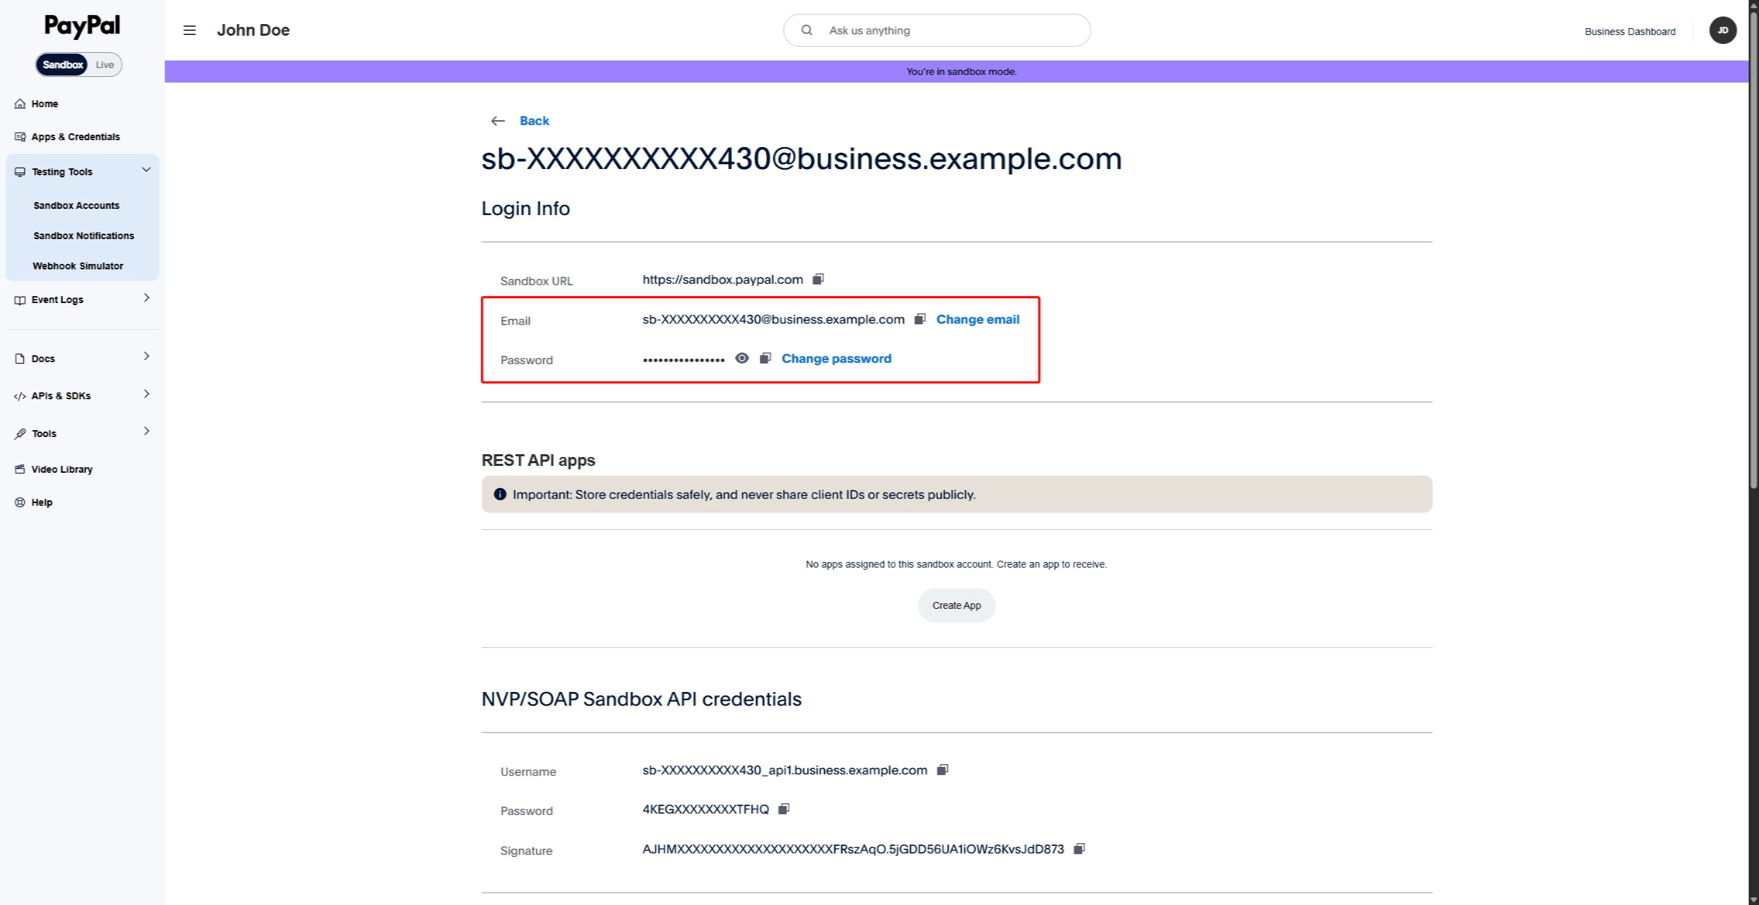
Task: Expand the Event Logs section
Action: 146,298
